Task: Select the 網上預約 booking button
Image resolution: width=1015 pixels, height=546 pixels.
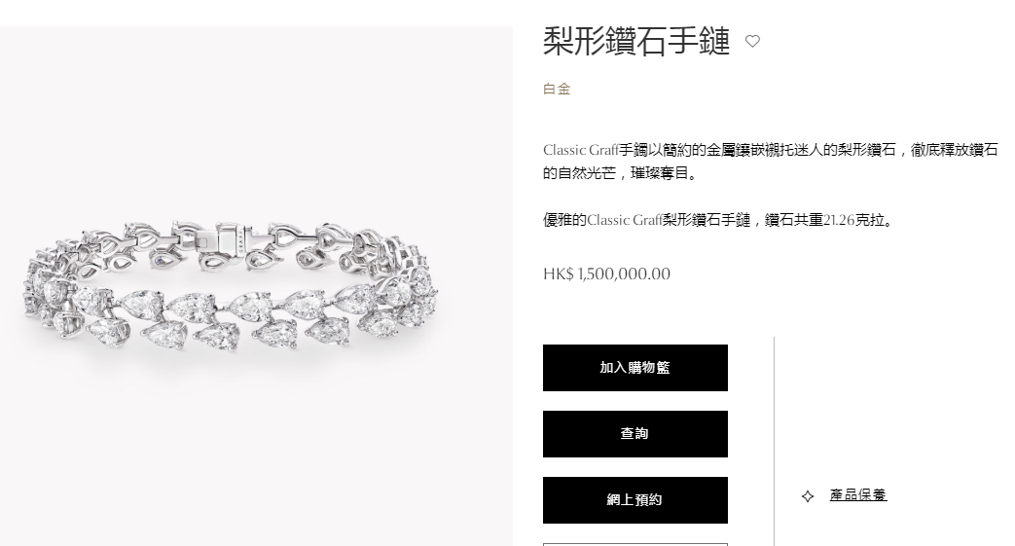Action: coord(635,500)
